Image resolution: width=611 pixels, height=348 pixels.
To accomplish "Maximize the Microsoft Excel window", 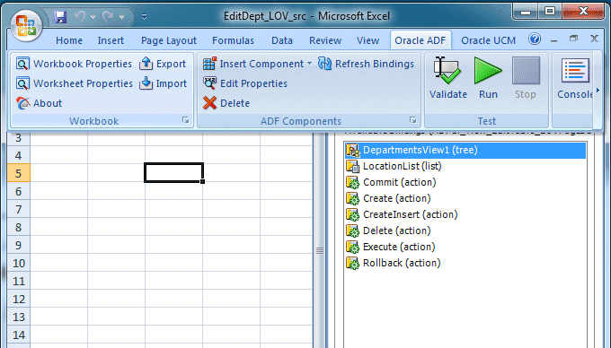I will [549, 12].
